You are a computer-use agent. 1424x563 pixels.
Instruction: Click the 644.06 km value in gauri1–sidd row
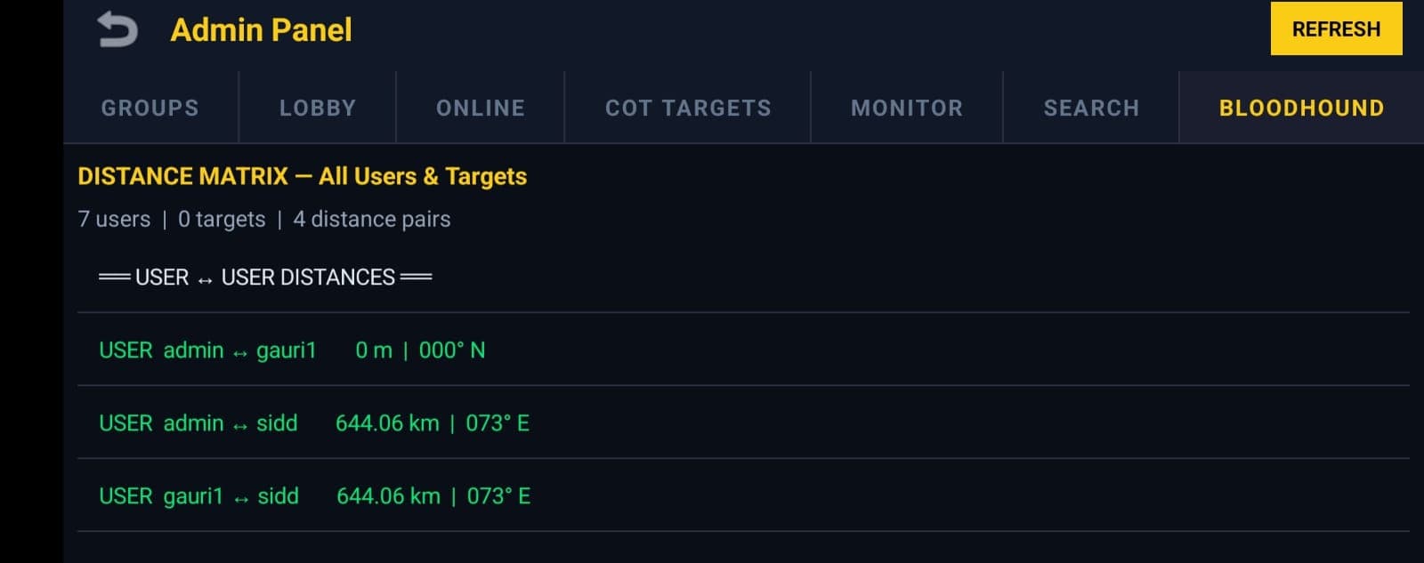pyautogui.click(x=388, y=496)
